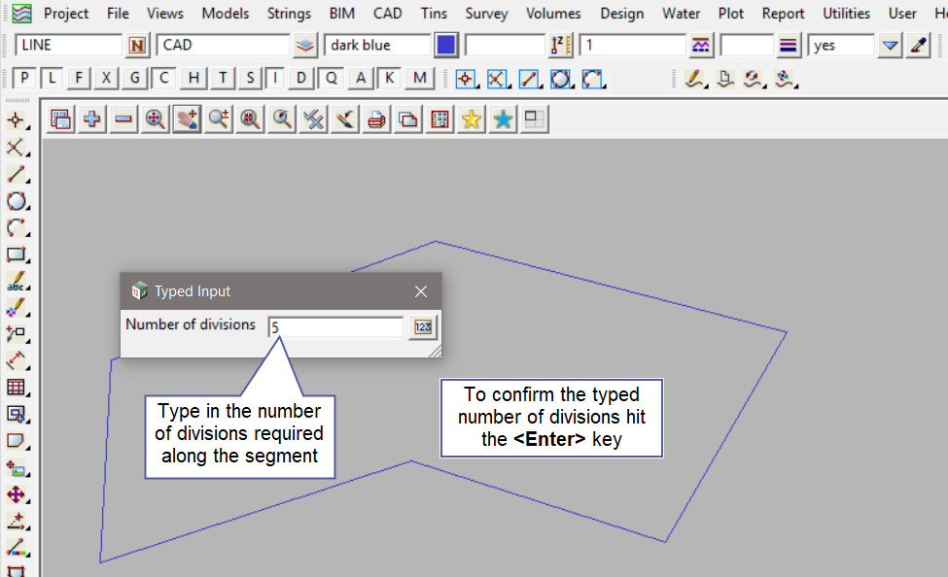The image size is (948, 577).
Task: Select the dimension tool in left toolbar
Action: click(x=17, y=360)
